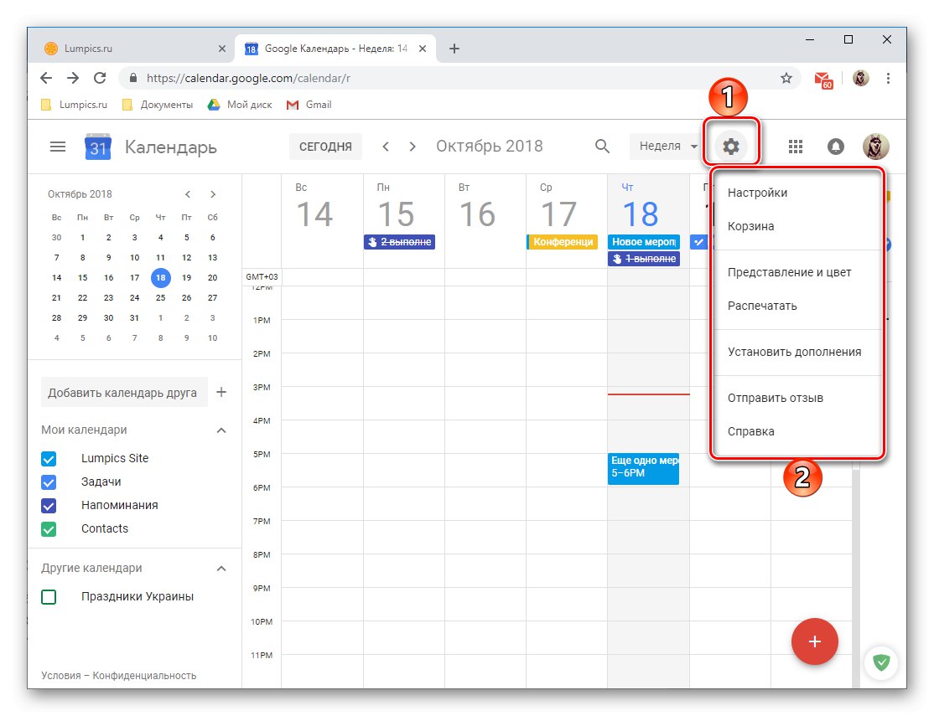Open the Неделя view dropdown
This screenshot has height=716, width=934.
click(x=665, y=146)
